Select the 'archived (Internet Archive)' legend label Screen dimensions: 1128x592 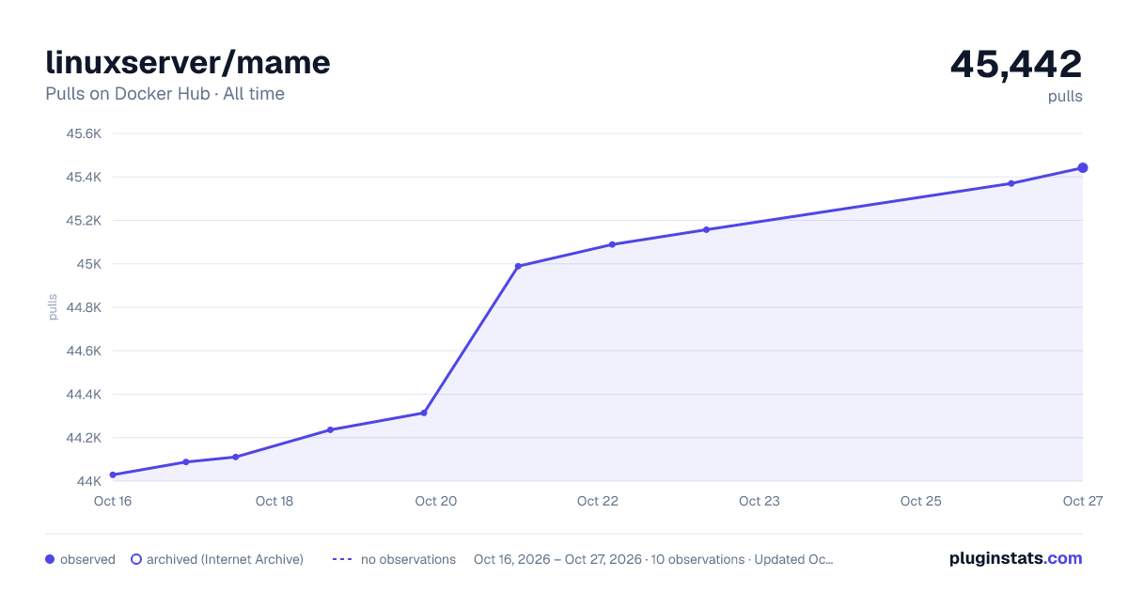tap(225, 559)
